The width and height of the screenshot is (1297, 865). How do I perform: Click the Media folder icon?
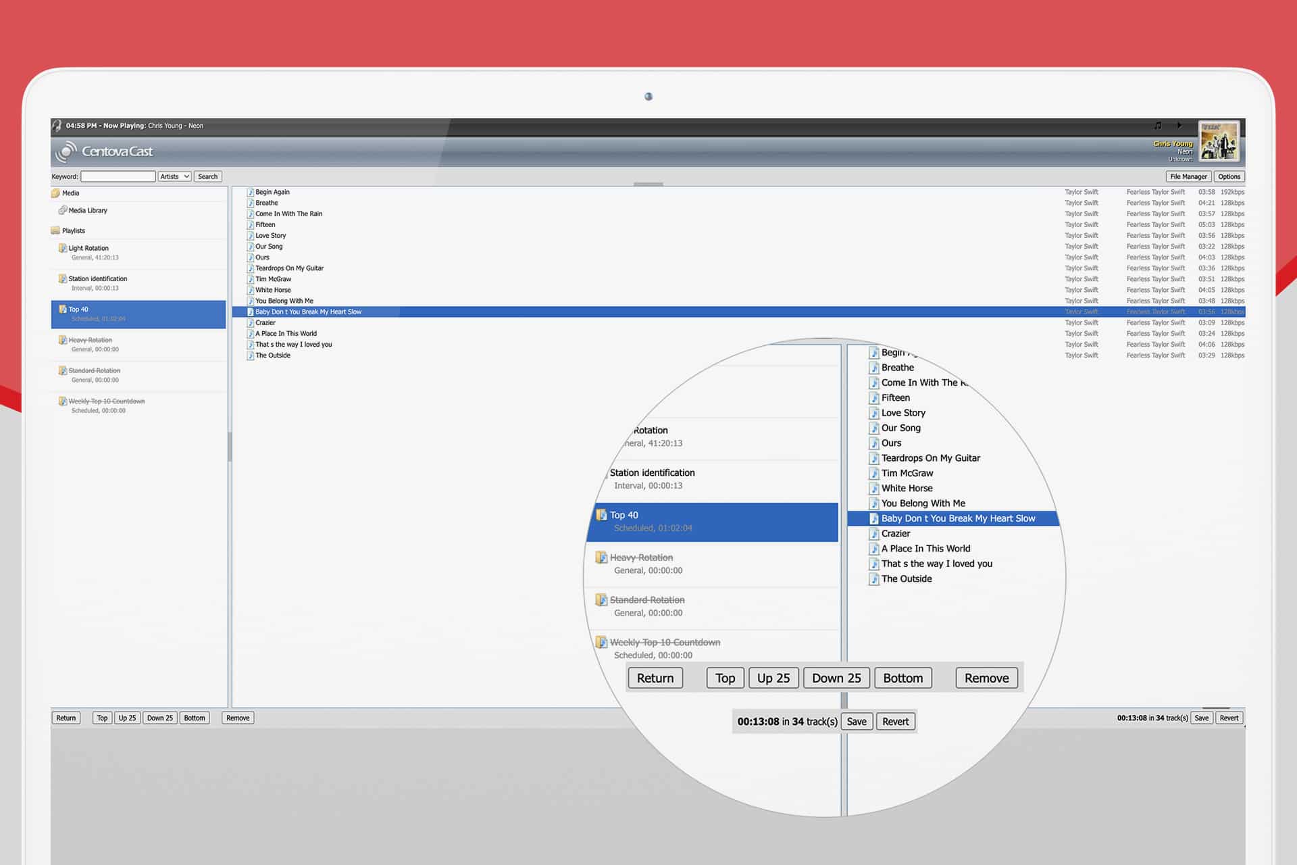(x=55, y=193)
